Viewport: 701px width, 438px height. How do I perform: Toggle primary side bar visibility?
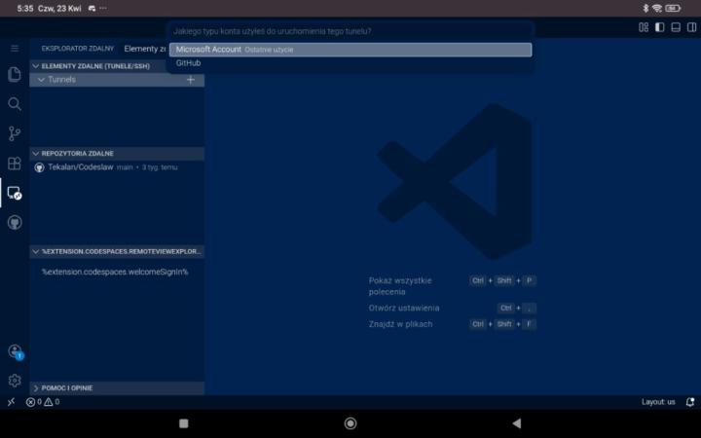pos(659,27)
